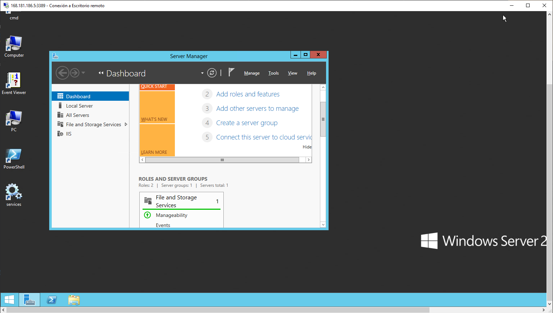The width and height of the screenshot is (553, 313).
Task: Open the Help menu
Action: 312,73
